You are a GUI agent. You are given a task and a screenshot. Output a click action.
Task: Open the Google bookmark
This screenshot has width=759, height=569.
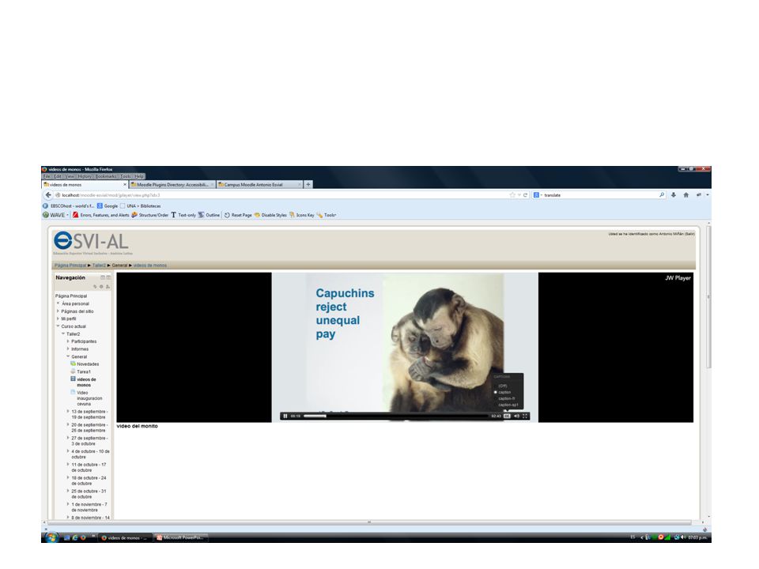[x=108, y=205]
